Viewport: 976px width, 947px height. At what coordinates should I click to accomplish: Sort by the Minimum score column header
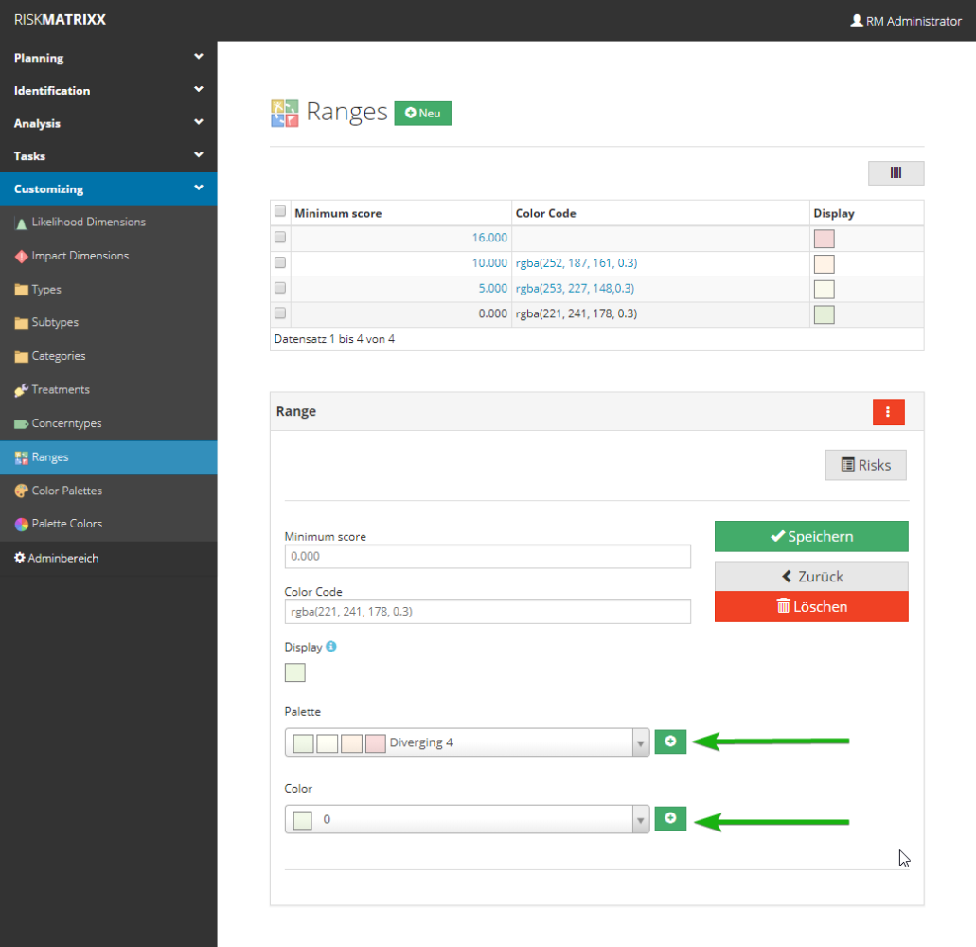(x=338, y=214)
